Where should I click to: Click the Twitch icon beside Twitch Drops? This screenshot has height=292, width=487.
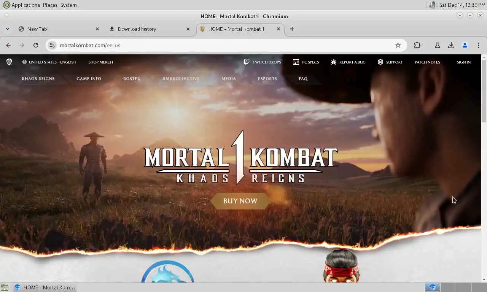pyautogui.click(x=247, y=62)
